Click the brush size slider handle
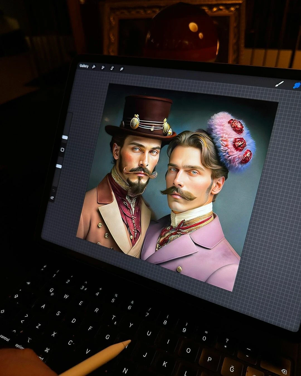This screenshot has height=376, width=301. (x=65, y=137)
